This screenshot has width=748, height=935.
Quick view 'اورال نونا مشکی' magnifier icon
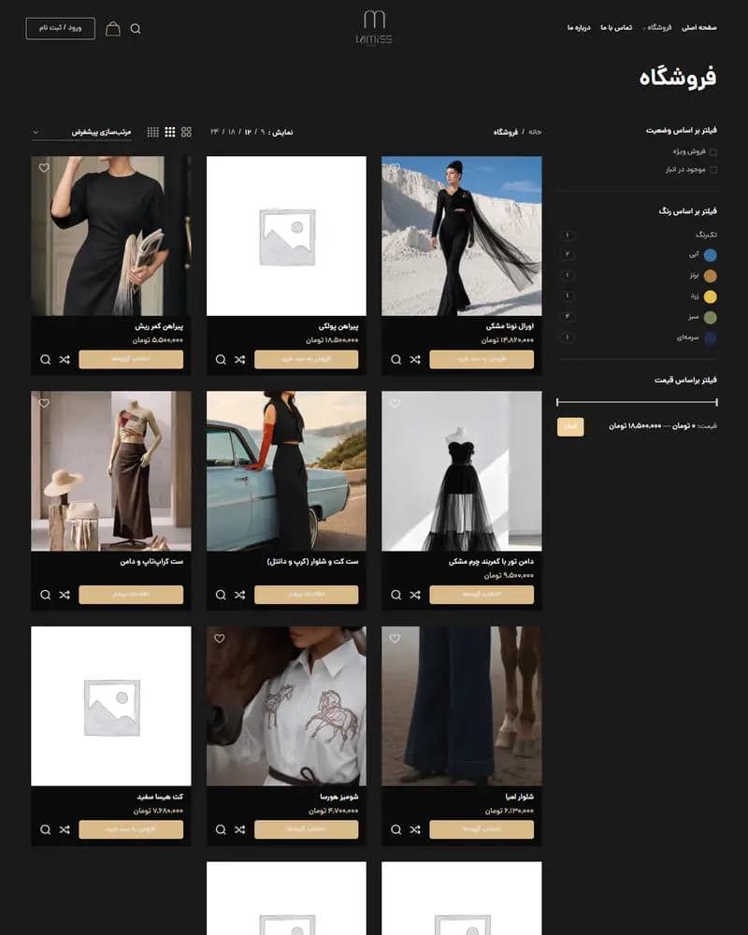click(x=396, y=360)
